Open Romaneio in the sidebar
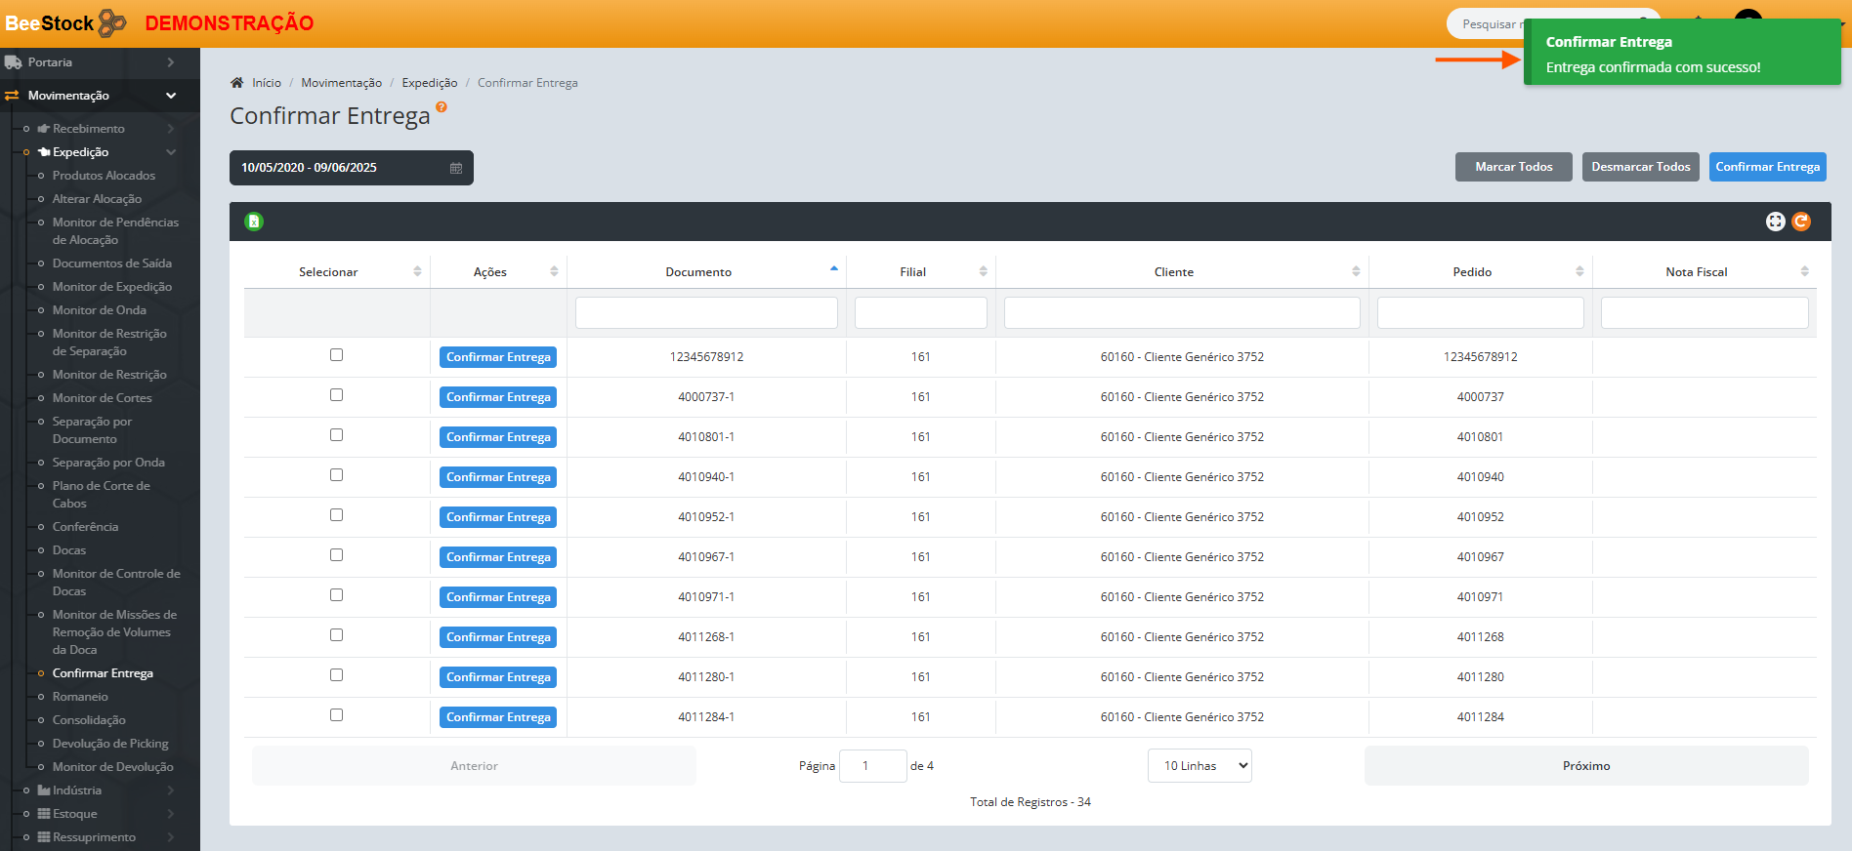The image size is (1852, 851). (80, 697)
